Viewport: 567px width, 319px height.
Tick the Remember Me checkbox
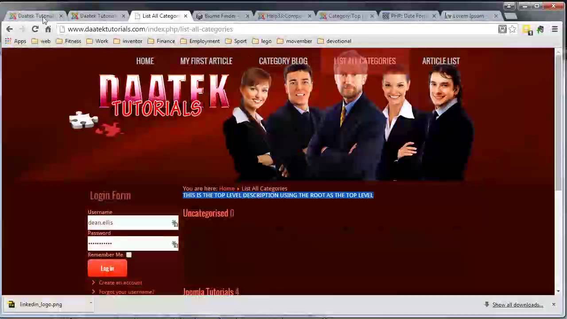[x=128, y=255]
